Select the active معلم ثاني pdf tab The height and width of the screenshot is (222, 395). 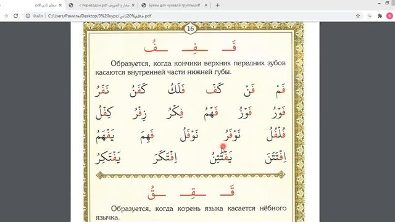[45, 5]
